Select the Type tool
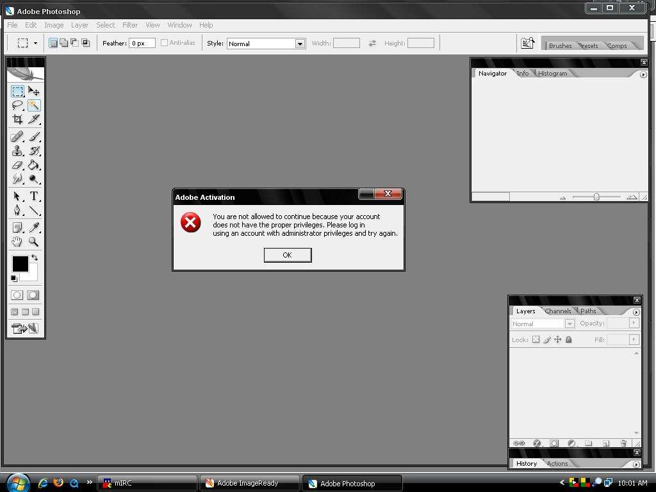 [34, 196]
